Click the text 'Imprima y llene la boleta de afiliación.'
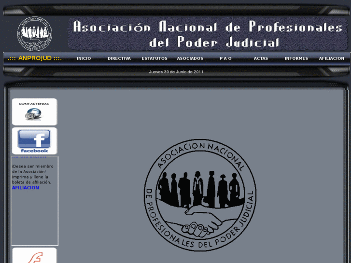The image size is (351, 263). pos(31,180)
